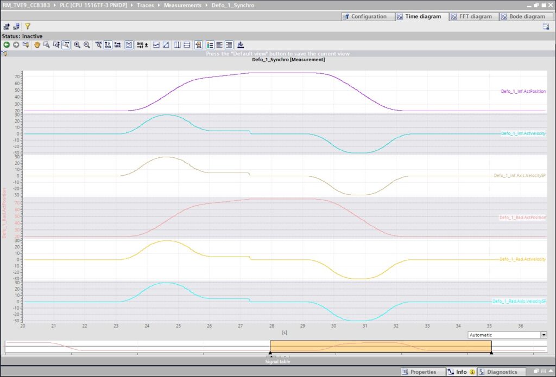Click the second transfer measurement icon beside it

16,27
